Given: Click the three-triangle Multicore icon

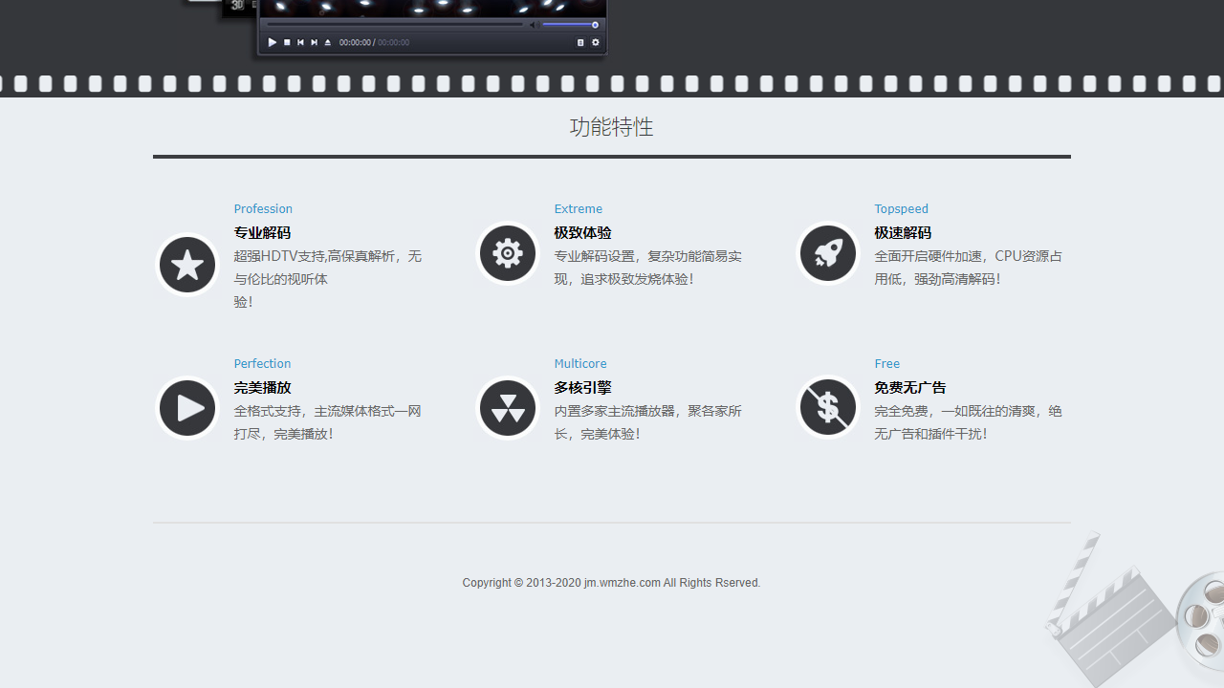Looking at the screenshot, I should click(x=508, y=408).
